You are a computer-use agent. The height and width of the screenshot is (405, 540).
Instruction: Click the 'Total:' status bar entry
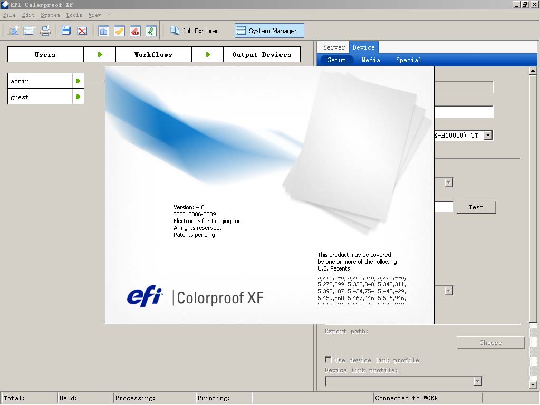[x=14, y=398]
